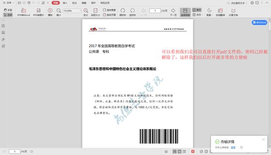
Task: Switch to the 保护 ribbon tab
Action: 93,3
